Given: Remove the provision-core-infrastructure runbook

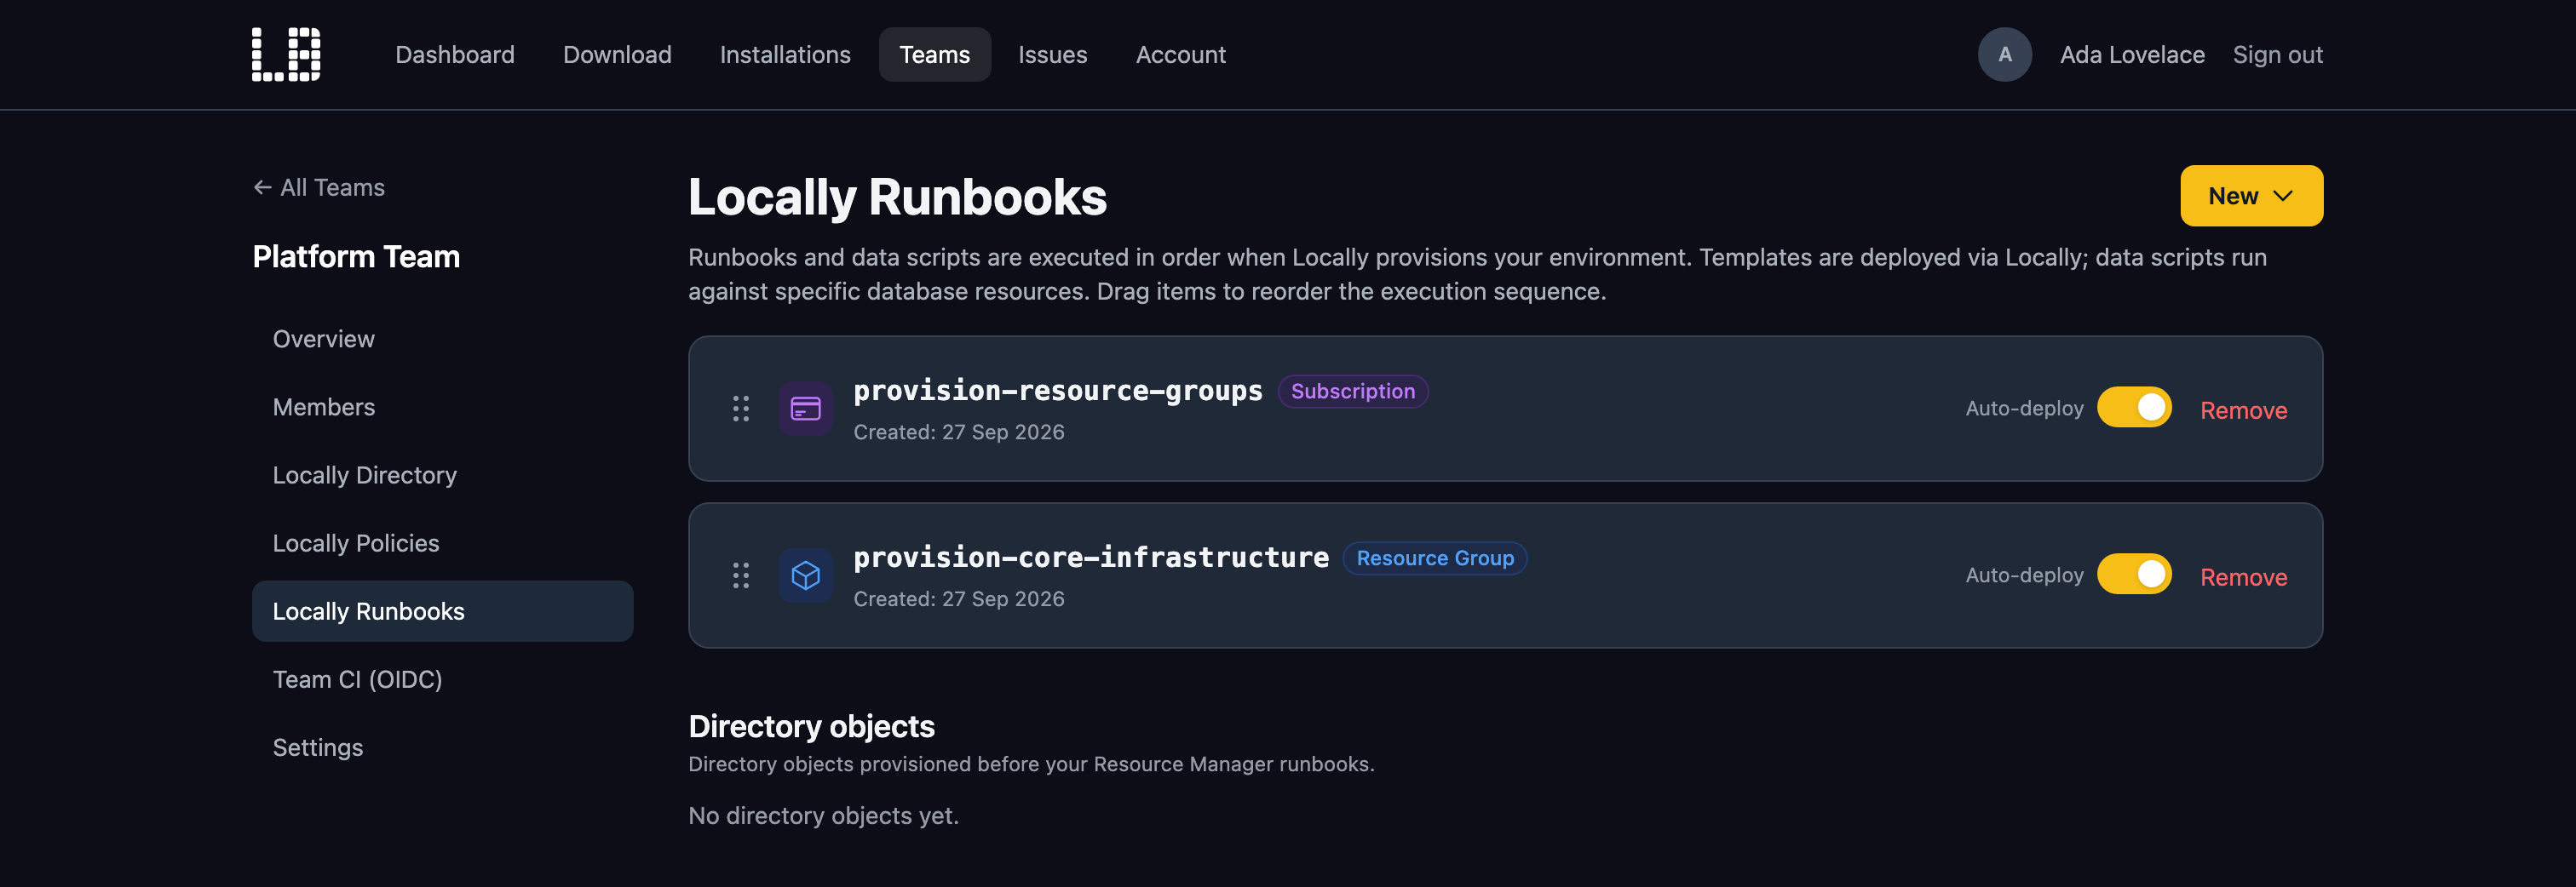Looking at the screenshot, I should tap(2243, 576).
